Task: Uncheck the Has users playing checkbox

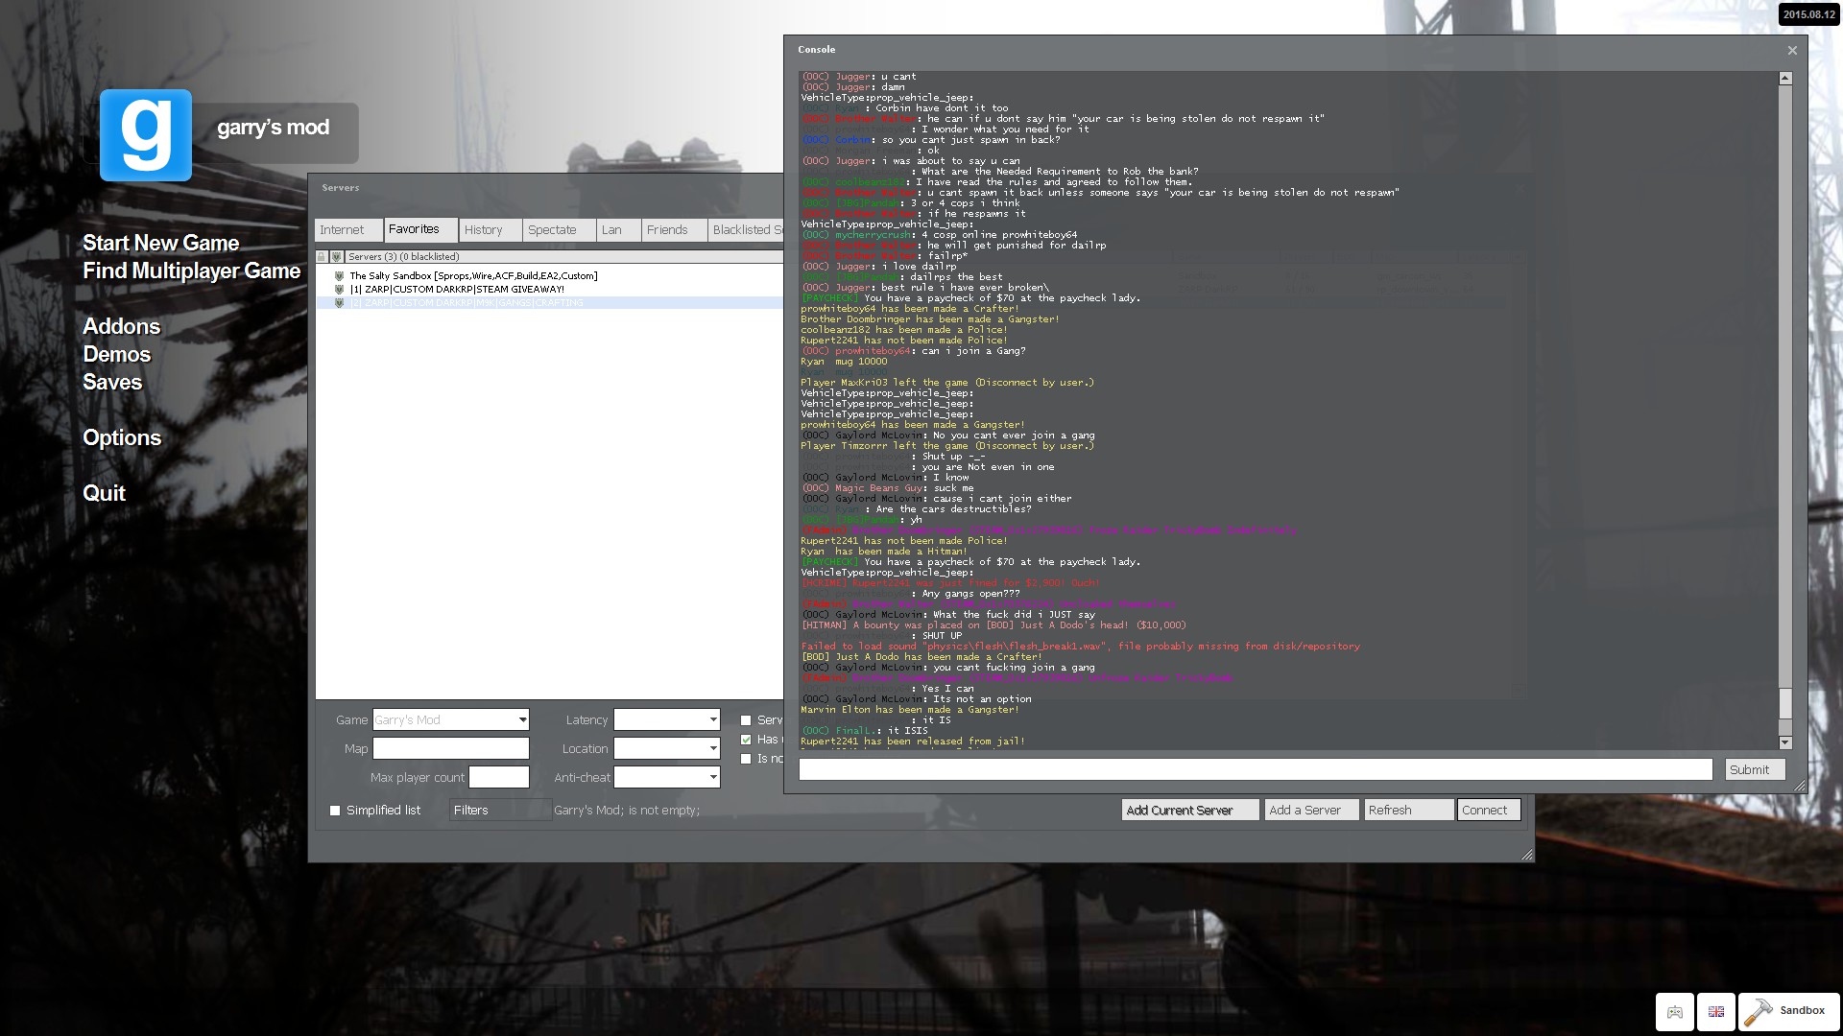Action: [746, 740]
